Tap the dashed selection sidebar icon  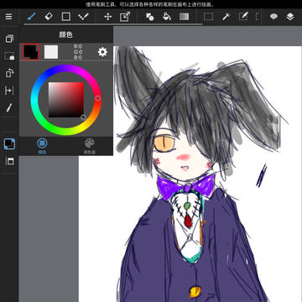[x=9, y=56]
